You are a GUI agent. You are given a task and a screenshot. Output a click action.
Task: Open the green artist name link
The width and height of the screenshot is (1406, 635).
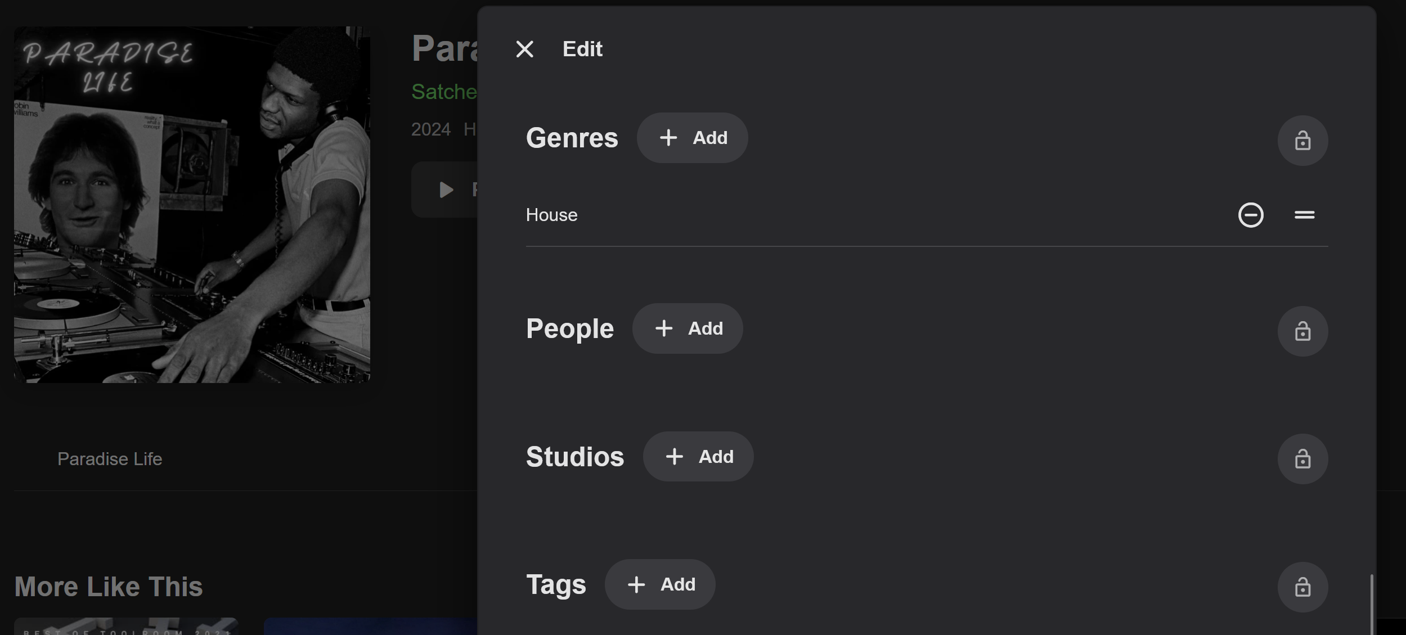click(x=444, y=92)
